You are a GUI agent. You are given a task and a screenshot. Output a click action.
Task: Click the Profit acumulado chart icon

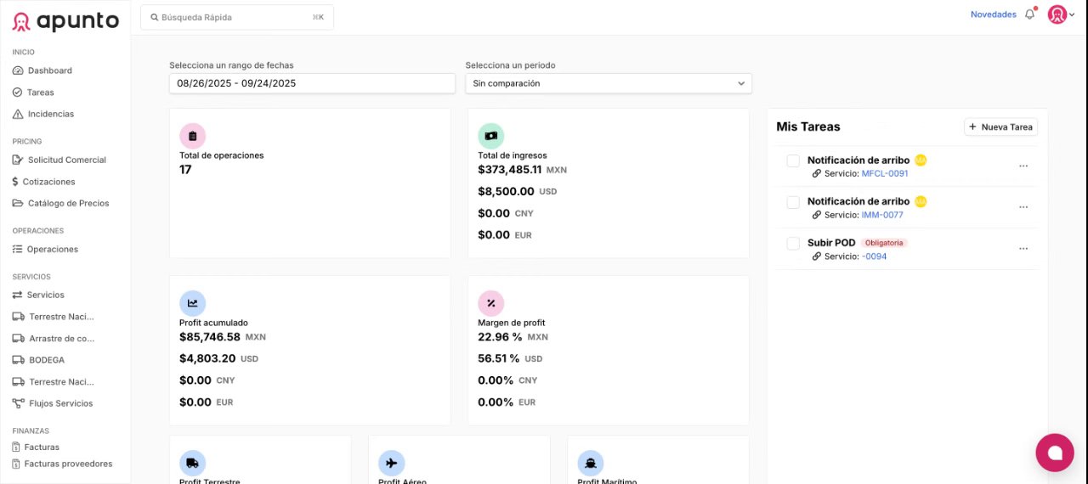pyautogui.click(x=192, y=303)
